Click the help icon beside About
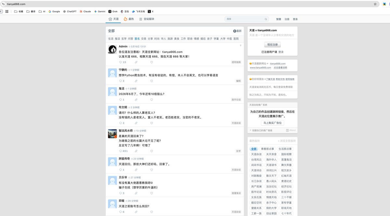 (287, 130)
